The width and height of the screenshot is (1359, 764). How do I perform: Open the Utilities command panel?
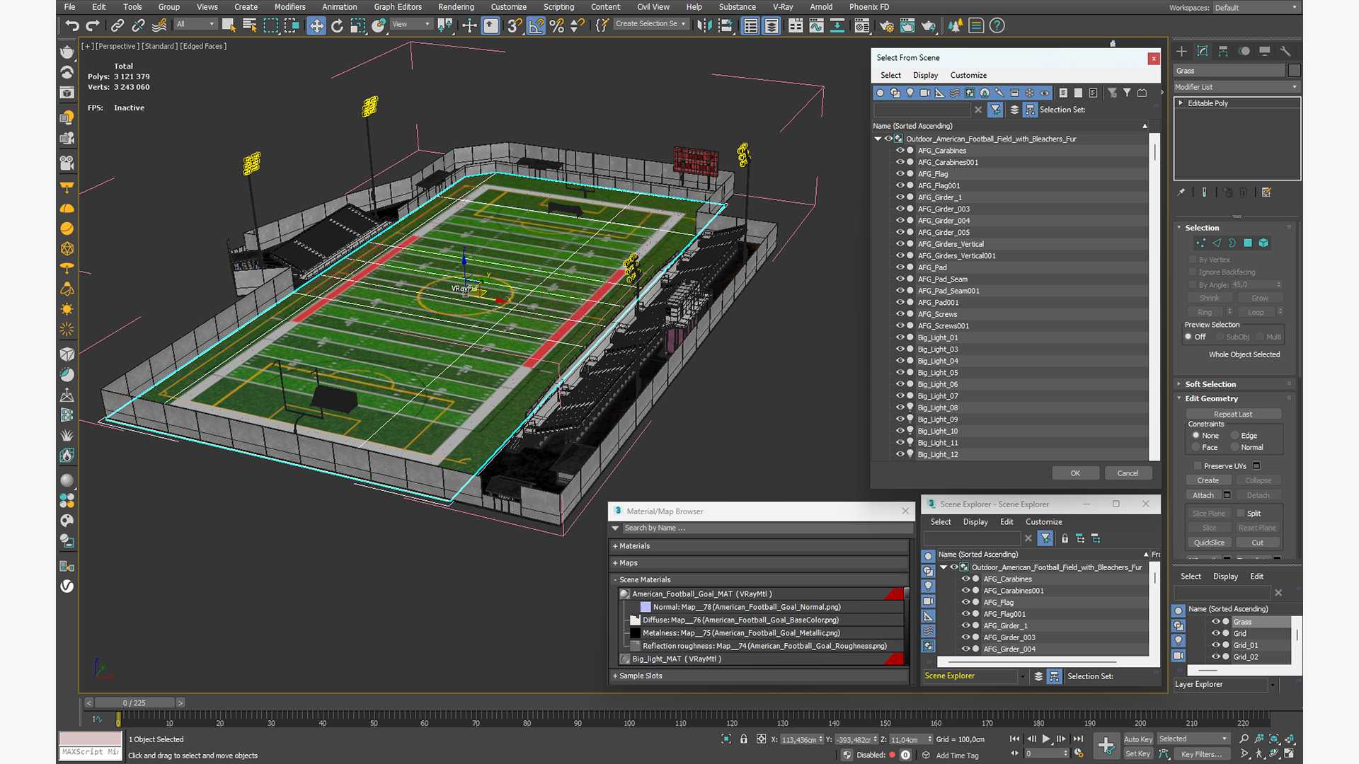pyautogui.click(x=1286, y=51)
